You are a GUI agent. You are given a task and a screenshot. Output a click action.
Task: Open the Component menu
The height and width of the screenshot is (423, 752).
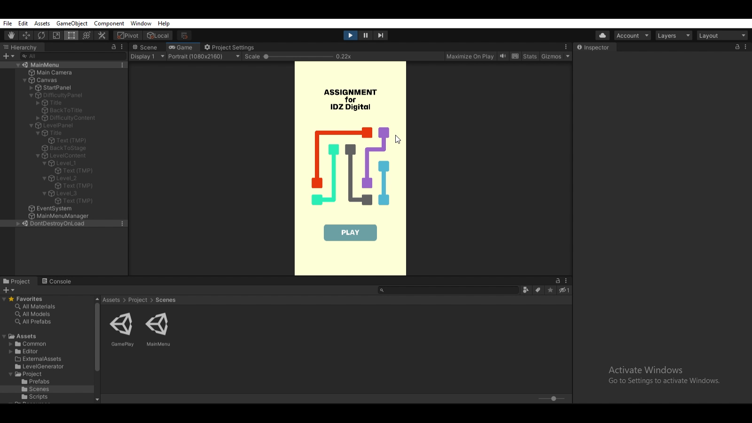(x=109, y=23)
